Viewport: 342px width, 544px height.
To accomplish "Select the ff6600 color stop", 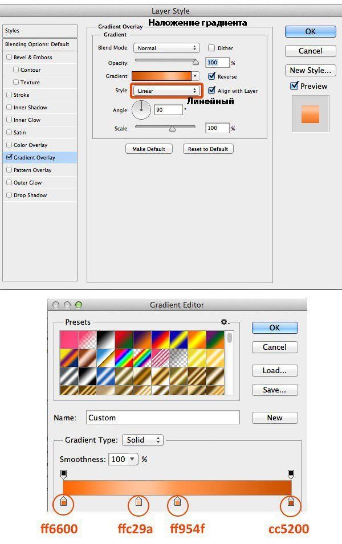I will pyautogui.click(x=63, y=501).
